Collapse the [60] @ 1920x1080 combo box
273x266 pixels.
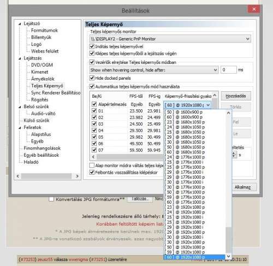(208, 105)
